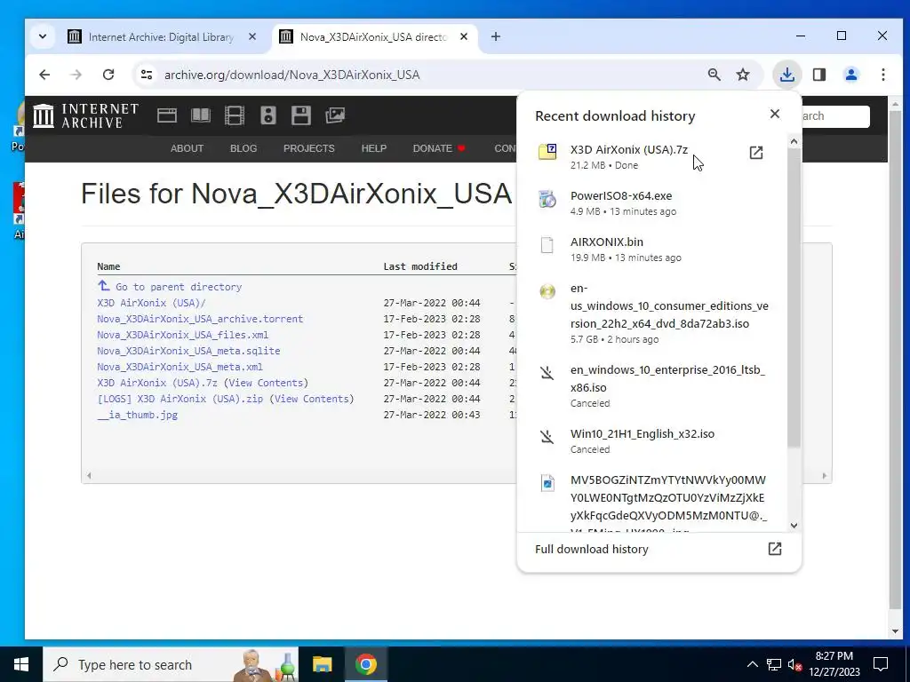Open Nova_X3DAirXonix_USA_meta.xml link
910x682 pixels.
pyautogui.click(x=180, y=367)
